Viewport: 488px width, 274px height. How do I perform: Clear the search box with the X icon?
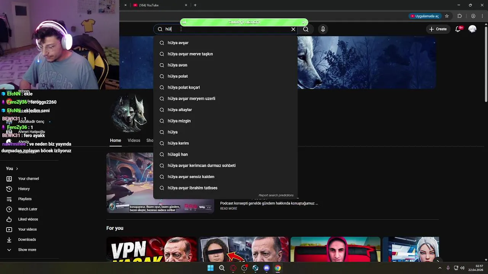click(x=293, y=29)
